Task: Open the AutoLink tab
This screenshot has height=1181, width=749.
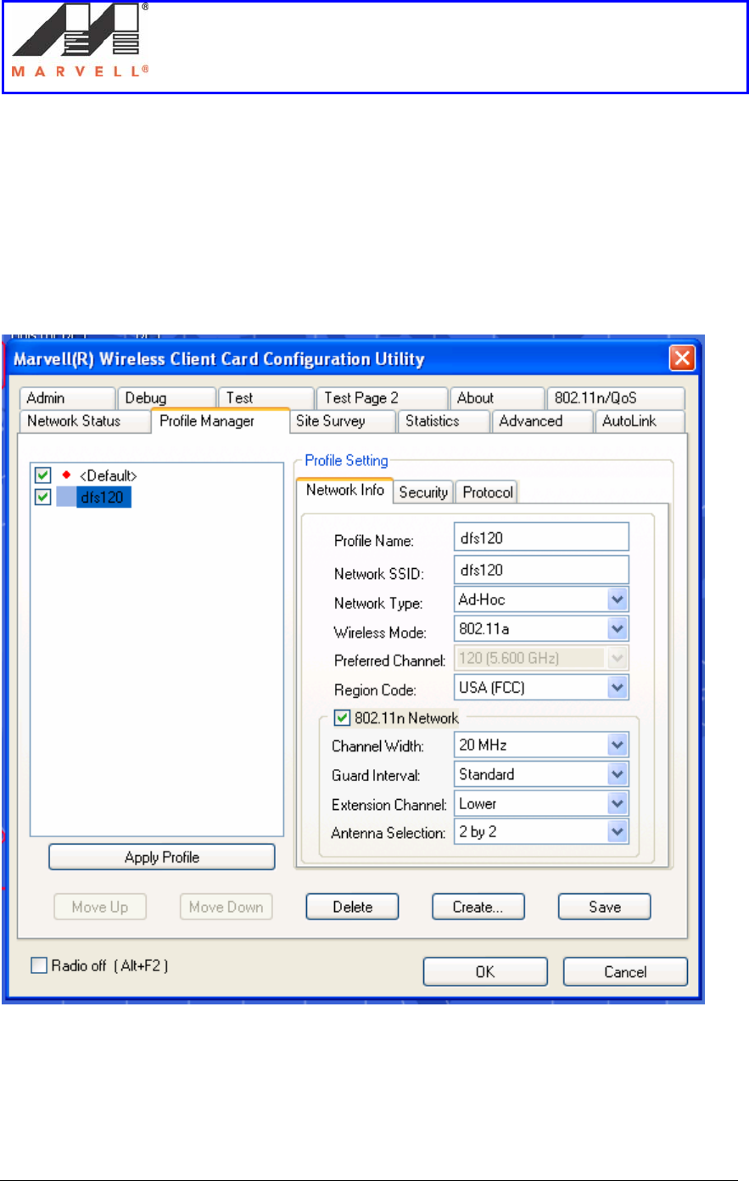Action: tap(640, 421)
